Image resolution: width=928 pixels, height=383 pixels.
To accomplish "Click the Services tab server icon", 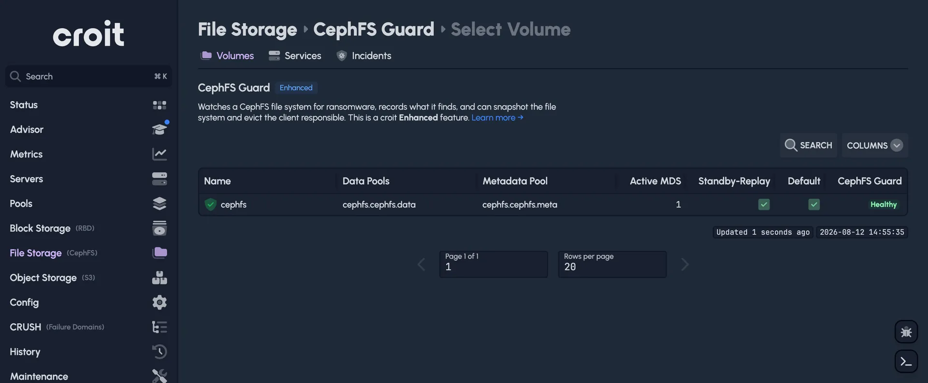I will (275, 55).
